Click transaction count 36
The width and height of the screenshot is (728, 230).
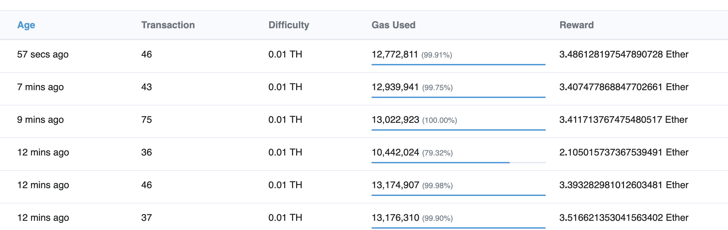click(147, 152)
